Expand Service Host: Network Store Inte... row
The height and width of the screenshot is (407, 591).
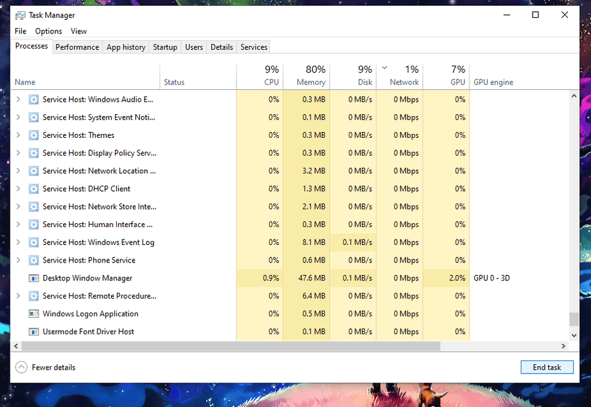click(x=18, y=207)
